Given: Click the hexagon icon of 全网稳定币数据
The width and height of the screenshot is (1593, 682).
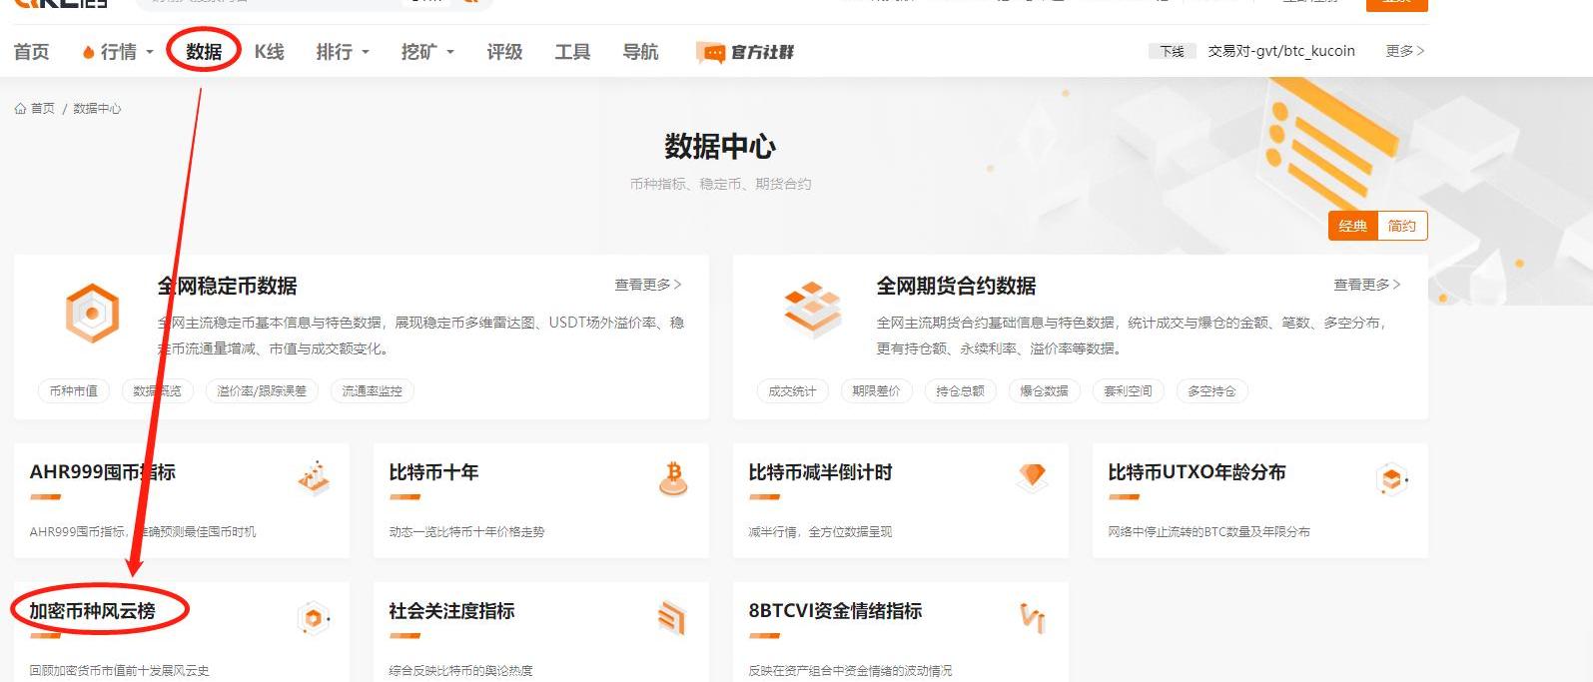Looking at the screenshot, I should (92, 313).
